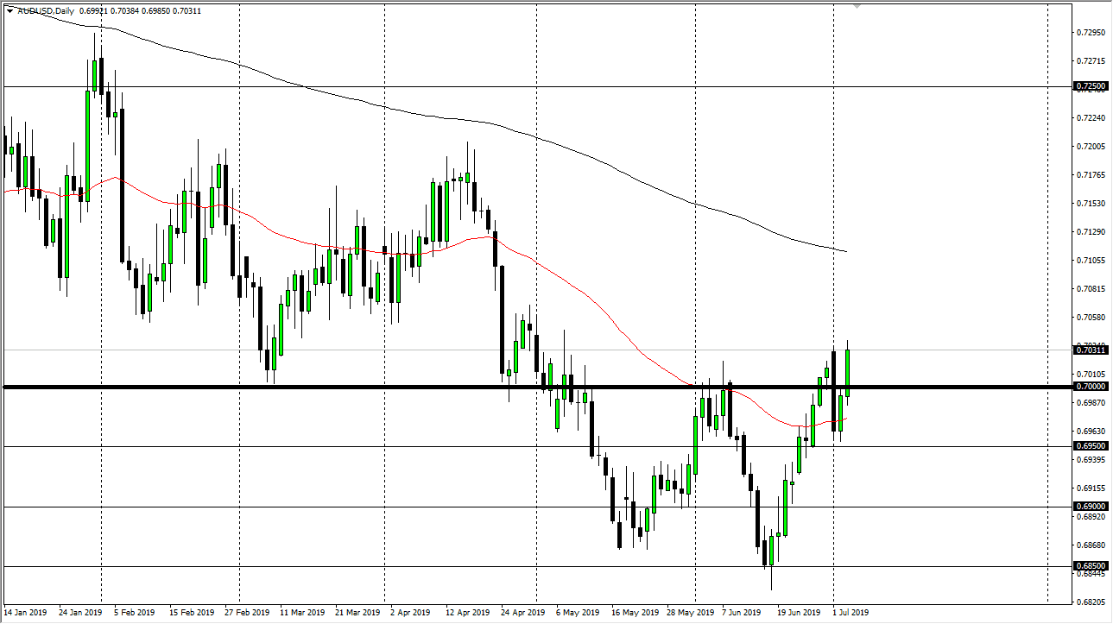
Task: Click the current price label 0.70311
Action: click(x=1091, y=350)
